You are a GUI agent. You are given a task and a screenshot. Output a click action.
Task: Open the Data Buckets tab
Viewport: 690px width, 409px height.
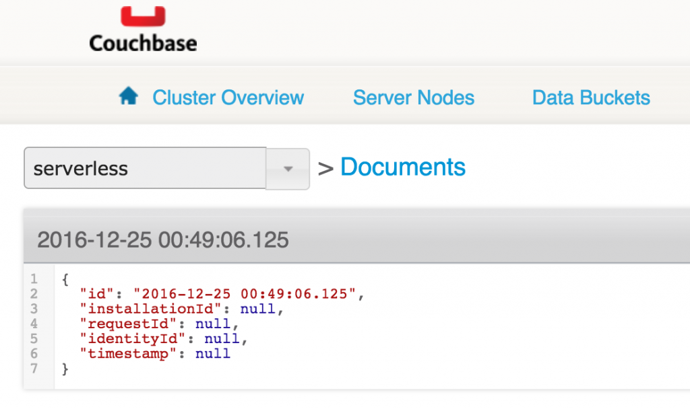[591, 98]
